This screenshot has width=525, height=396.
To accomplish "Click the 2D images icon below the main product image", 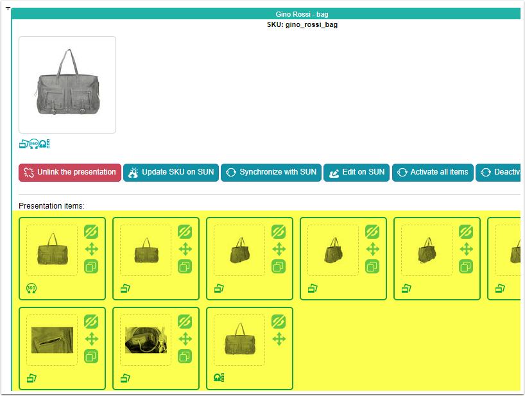I will 24,144.
